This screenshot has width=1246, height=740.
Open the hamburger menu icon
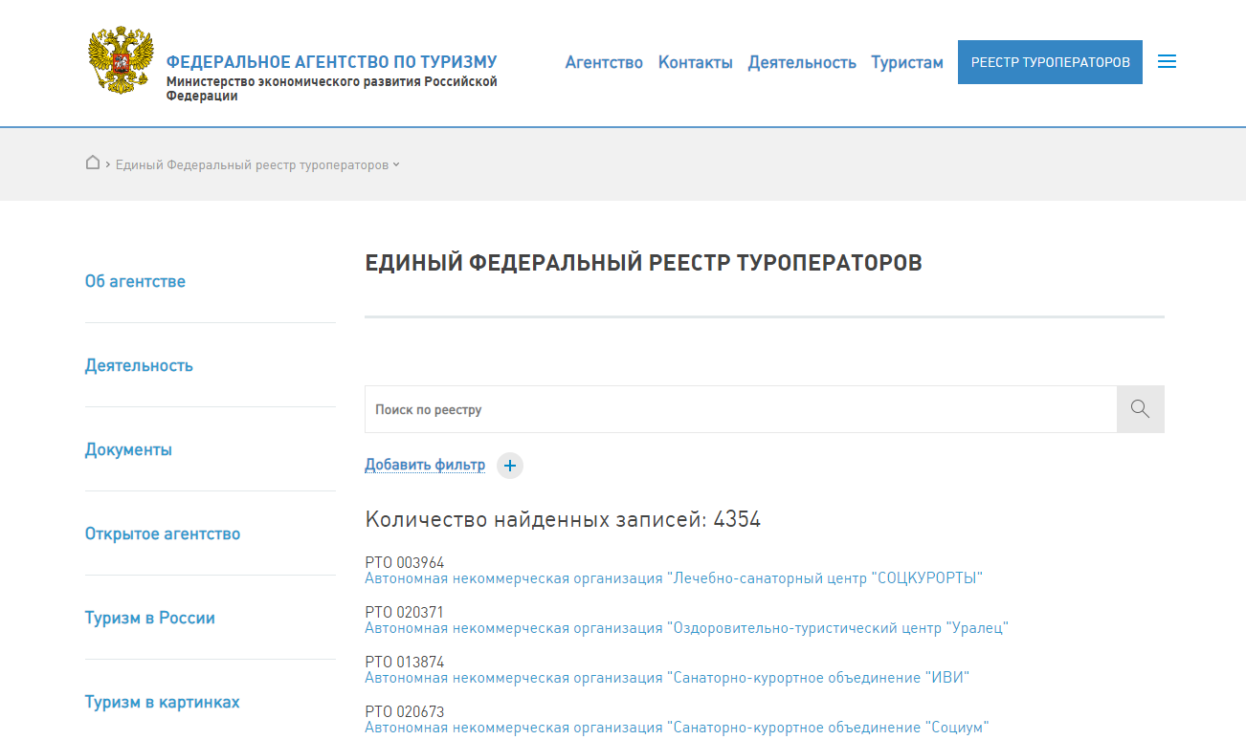1167,62
